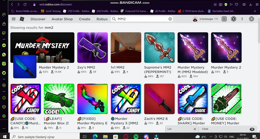260x139 pixels.
Task: Open extensions cube icon in sidebar
Action: click(x=4, y=107)
